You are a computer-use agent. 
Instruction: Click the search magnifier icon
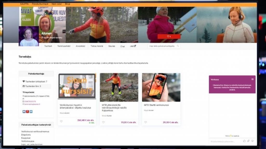tap(178, 46)
